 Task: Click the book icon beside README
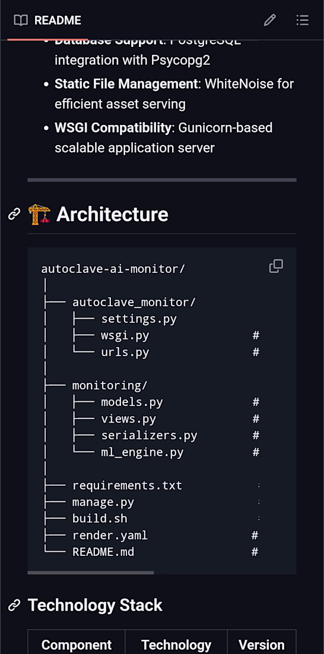[21, 20]
